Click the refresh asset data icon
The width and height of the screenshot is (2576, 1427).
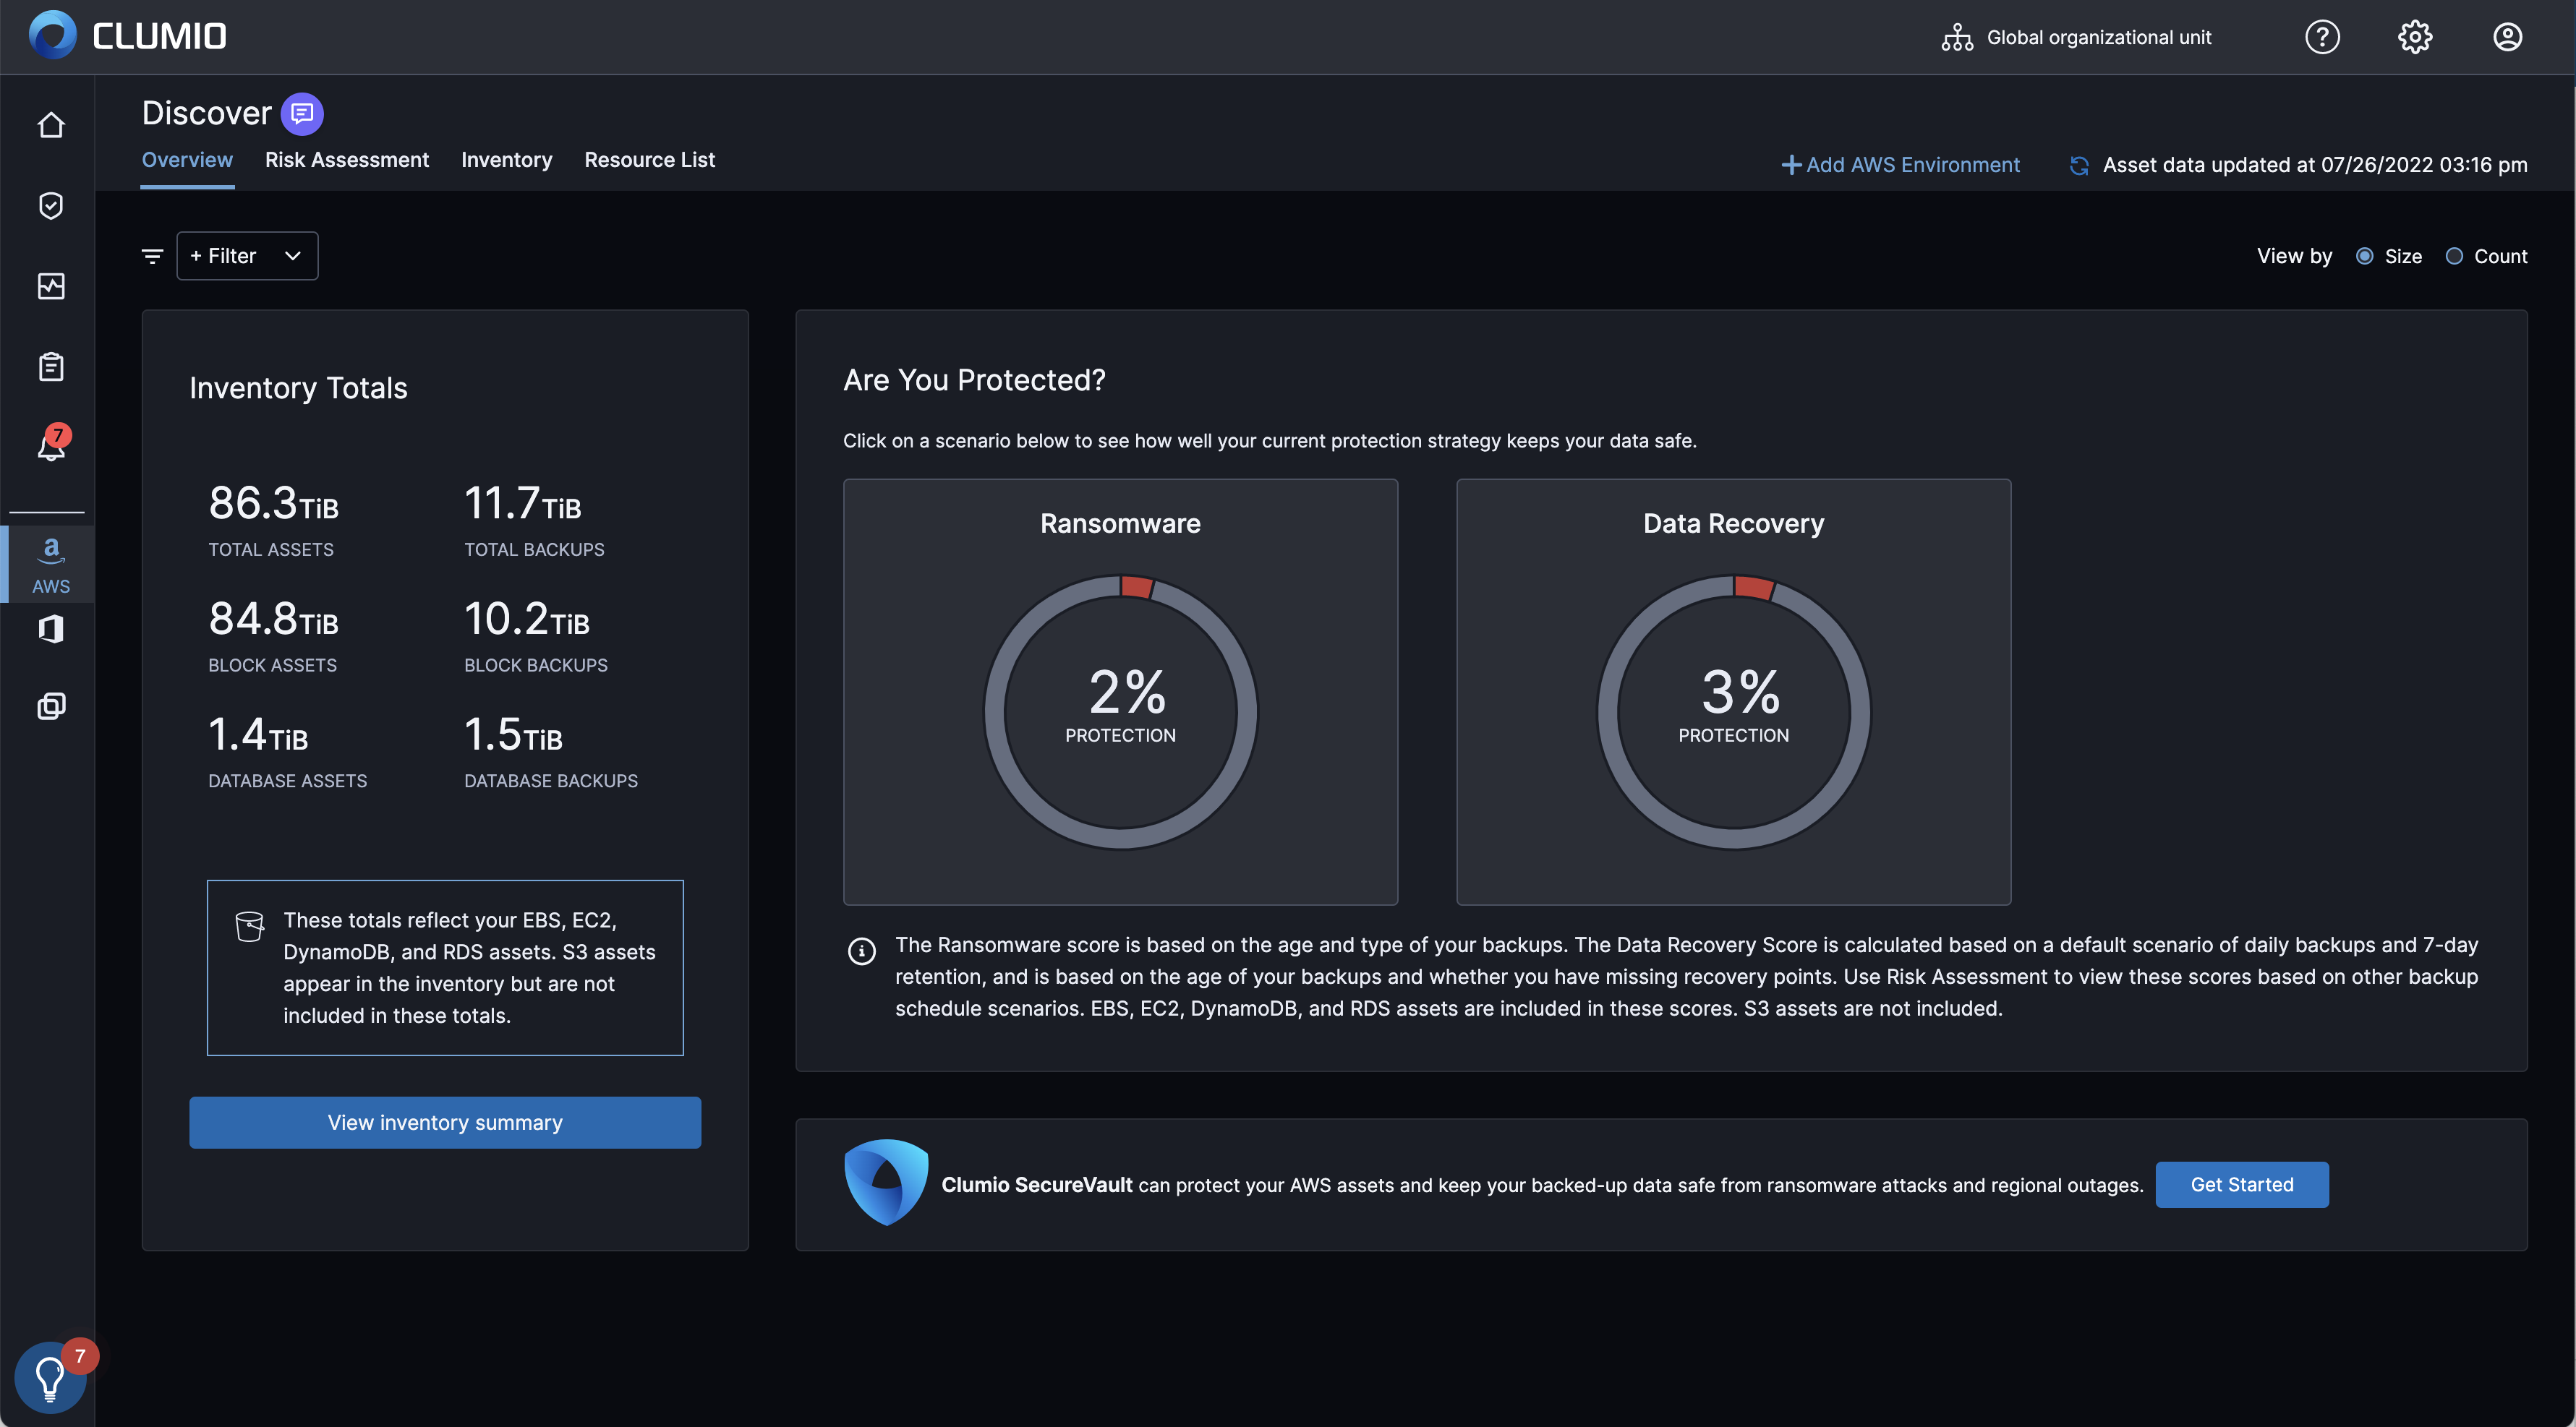[x=2079, y=166]
